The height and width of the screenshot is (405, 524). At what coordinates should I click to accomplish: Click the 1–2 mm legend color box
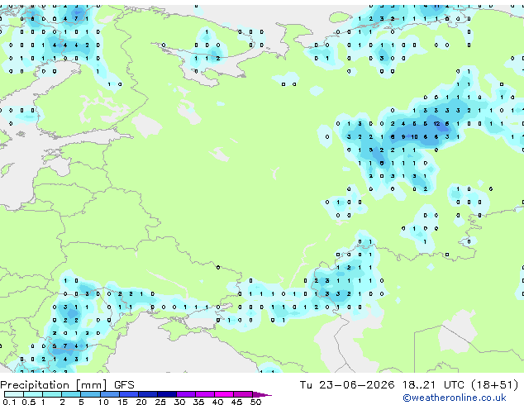coord(52,394)
